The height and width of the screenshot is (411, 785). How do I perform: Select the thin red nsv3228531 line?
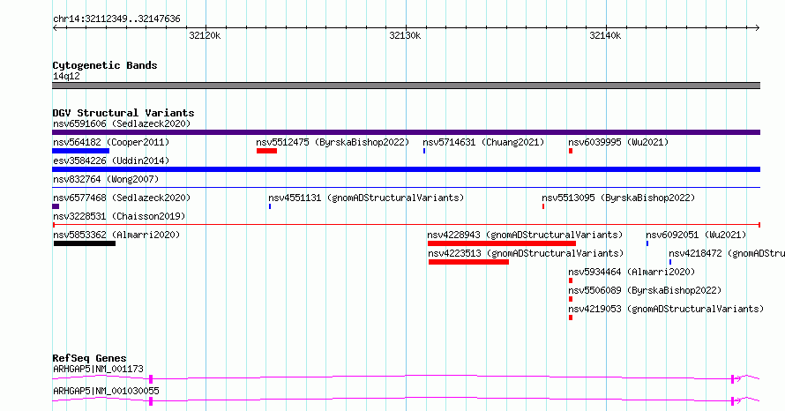[406, 225]
